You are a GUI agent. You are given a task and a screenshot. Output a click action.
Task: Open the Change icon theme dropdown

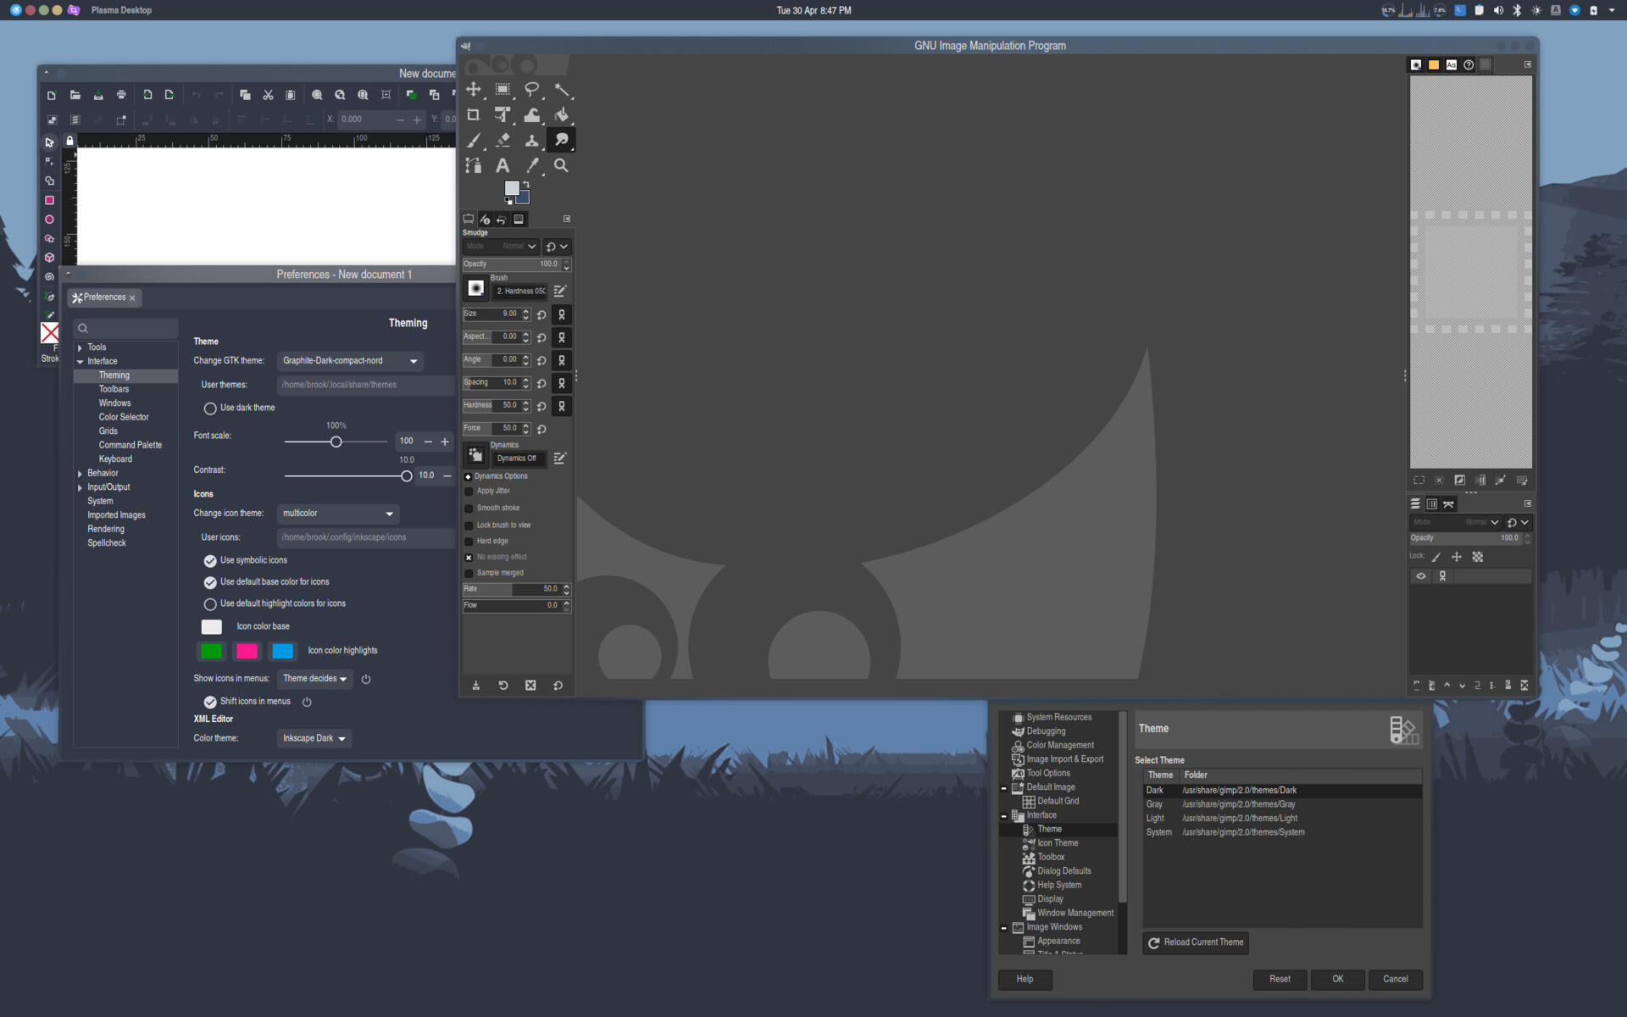338,514
